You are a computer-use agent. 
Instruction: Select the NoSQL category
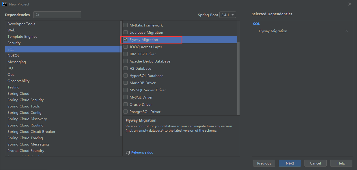tap(62, 55)
